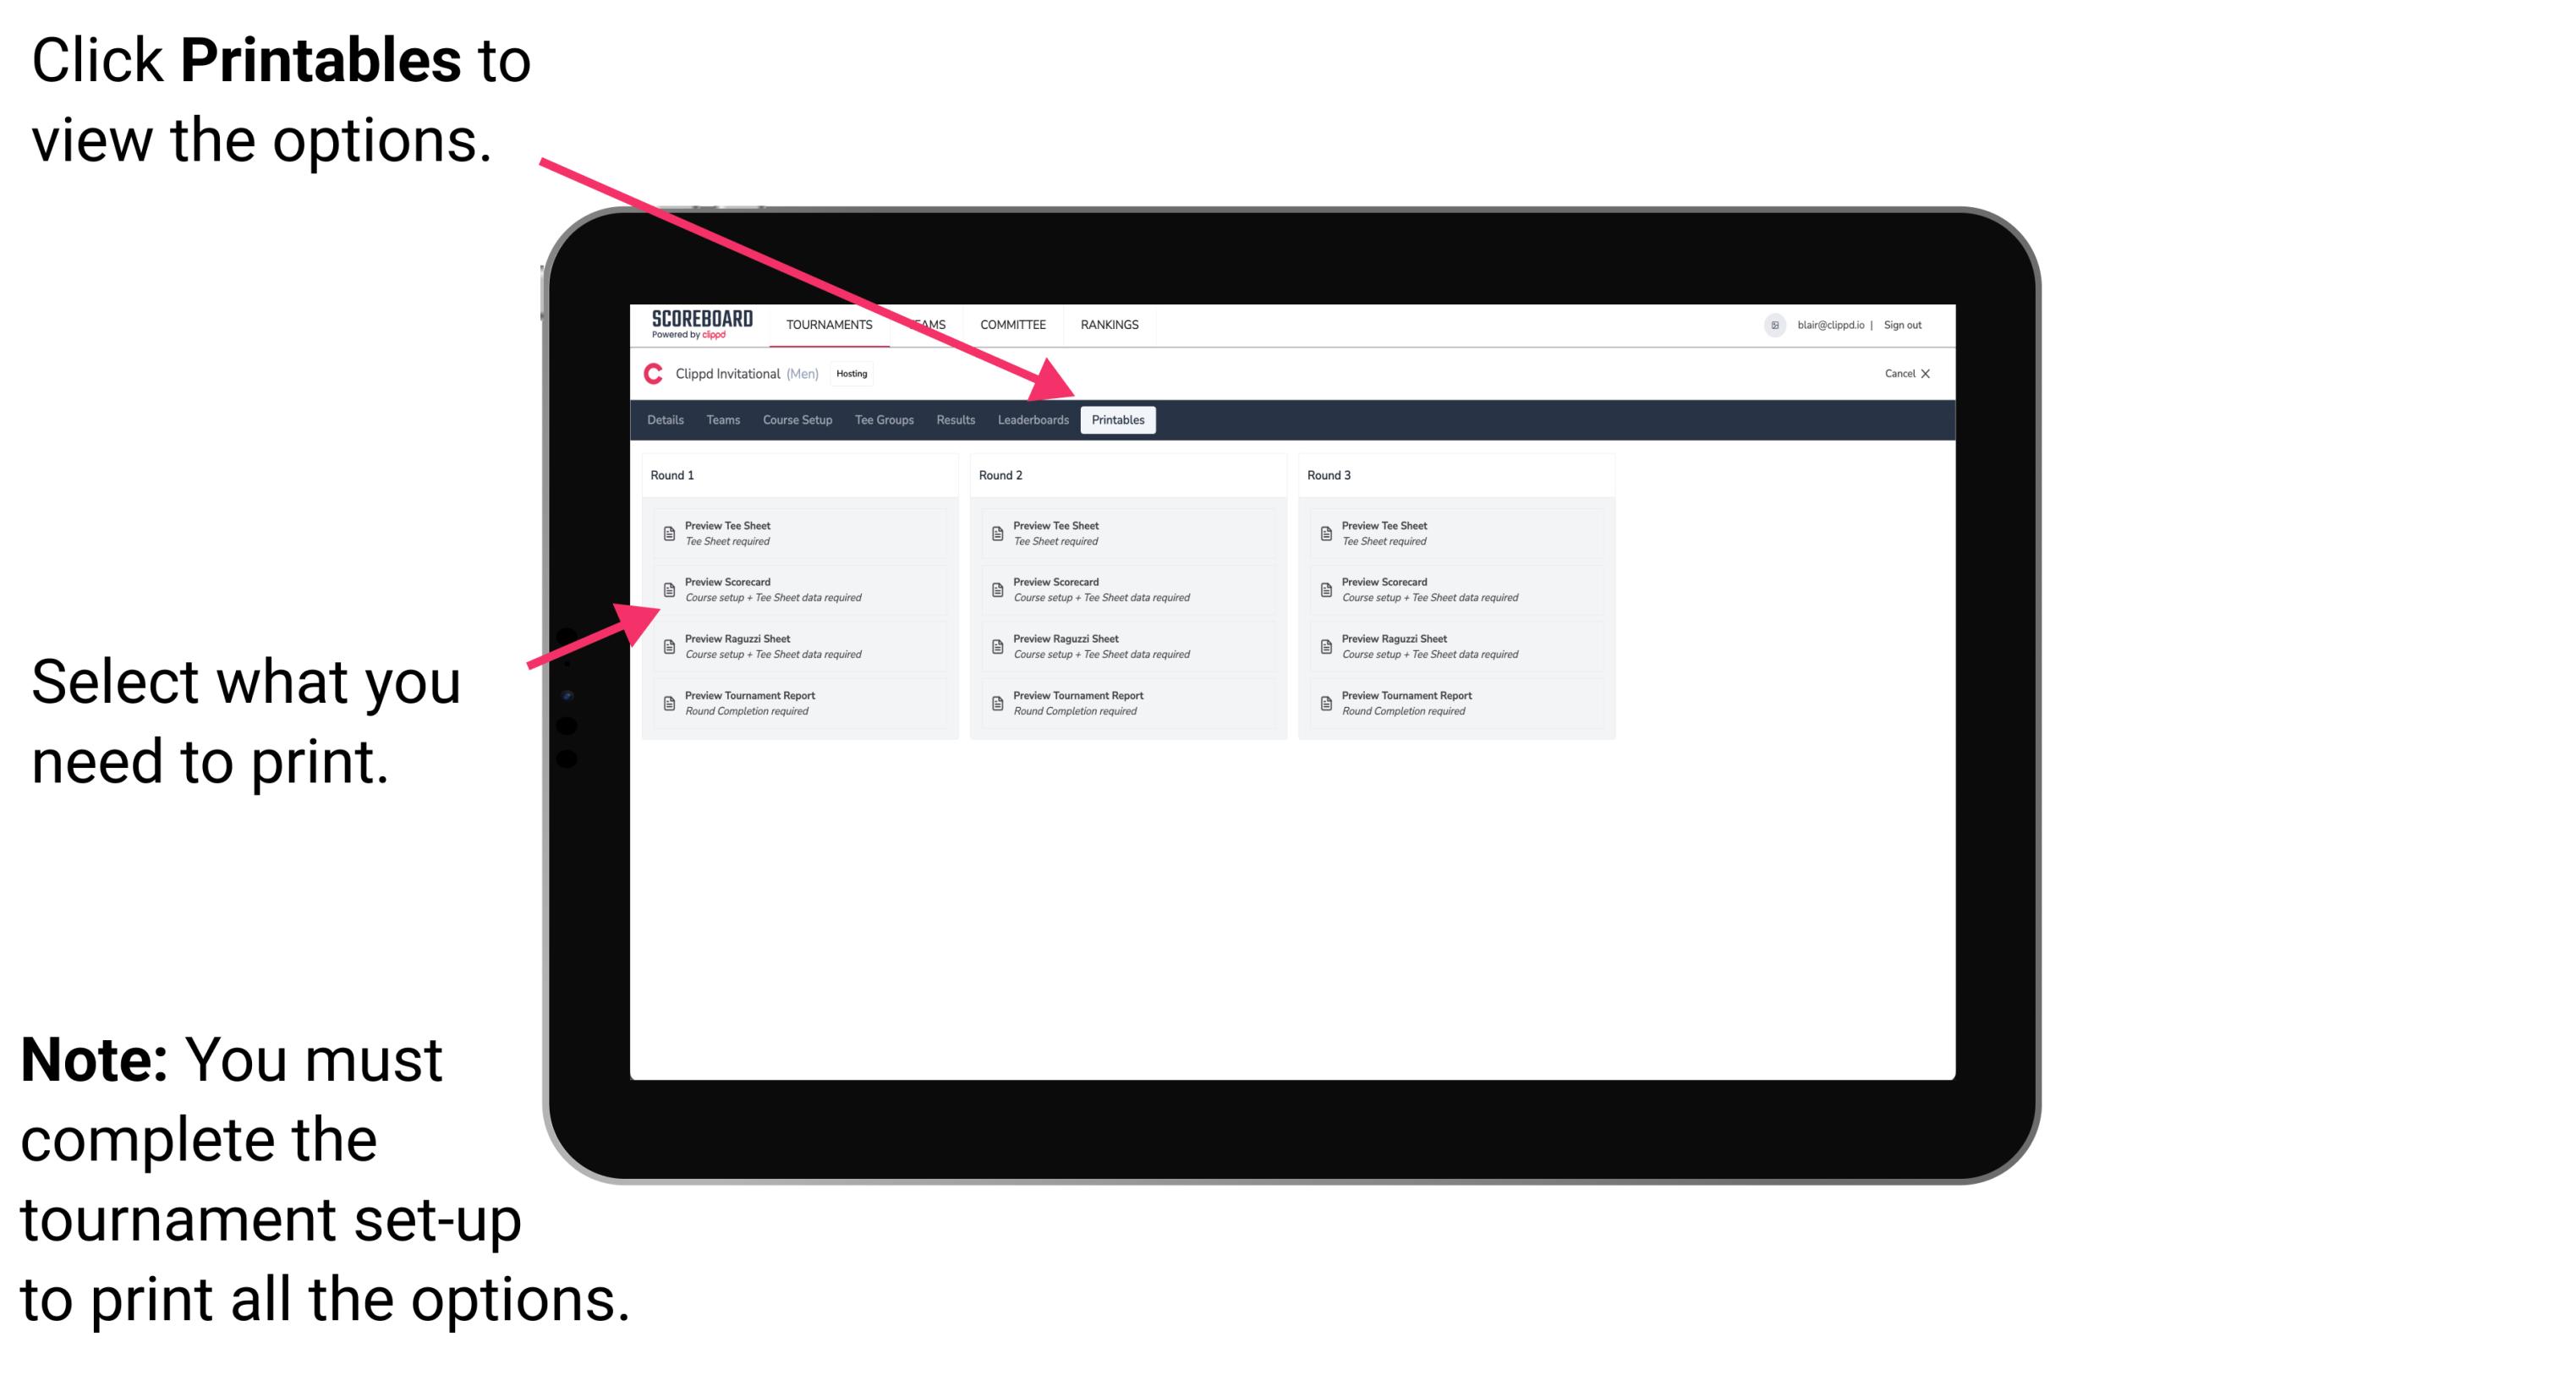The width and height of the screenshot is (2576, 1386).
Task: Click the Cancel button
Action: coord(1900,372)
